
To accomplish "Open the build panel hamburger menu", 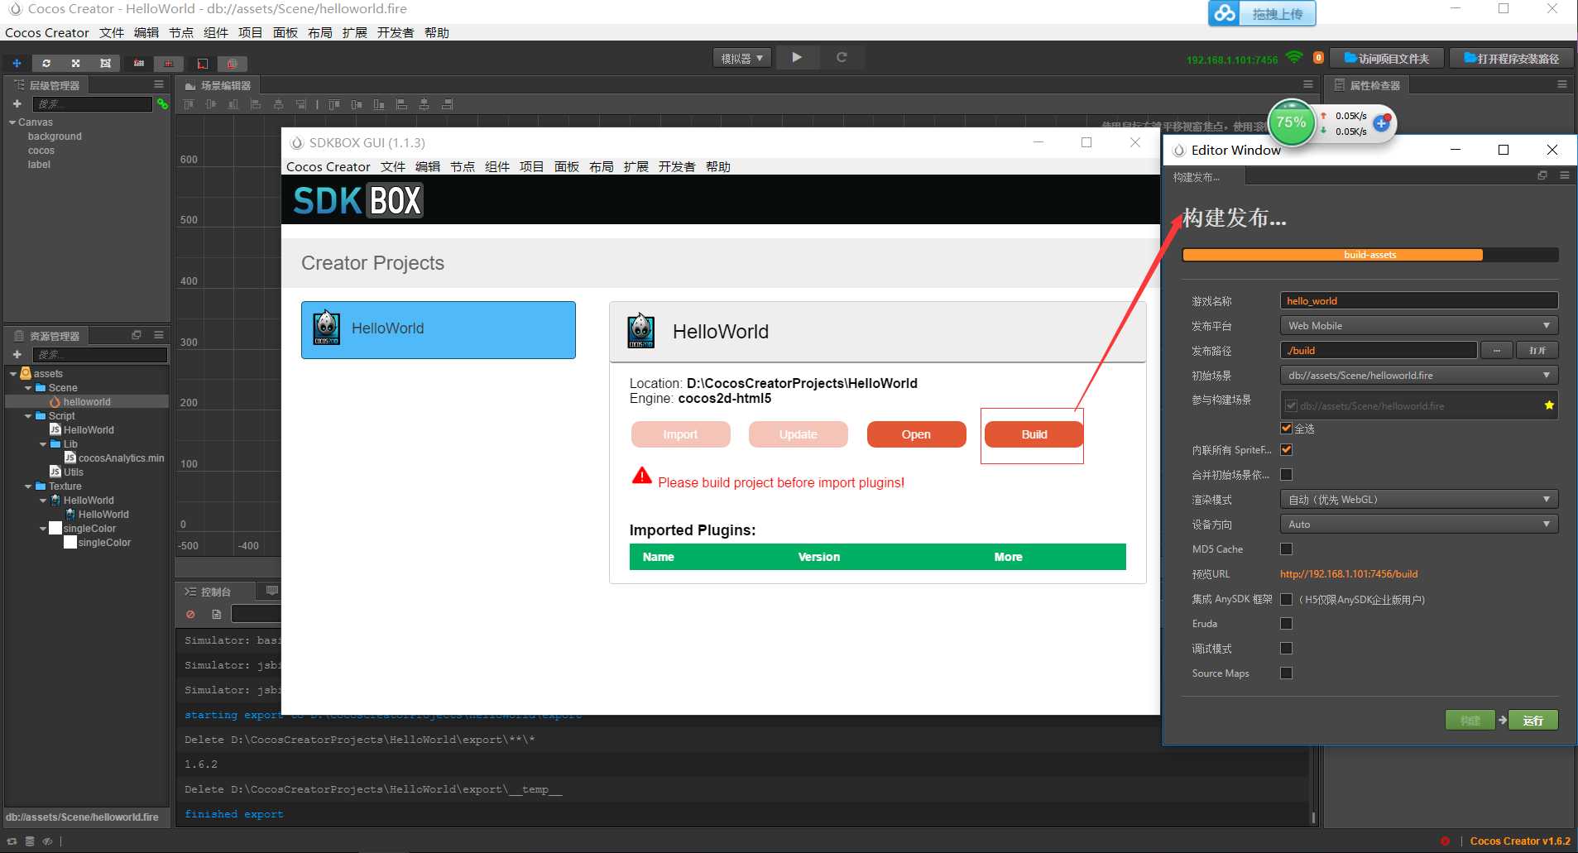I will coord(1564,175).
